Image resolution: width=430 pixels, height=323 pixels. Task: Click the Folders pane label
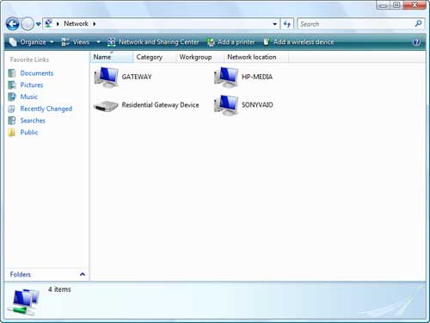(20, 274)
